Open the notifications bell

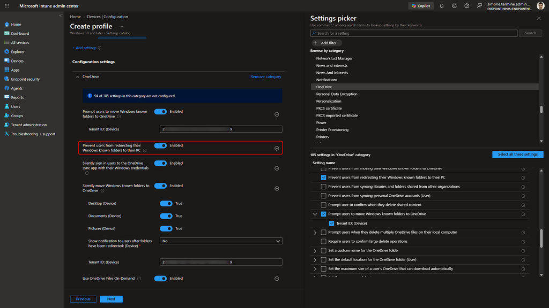[442, 6]
